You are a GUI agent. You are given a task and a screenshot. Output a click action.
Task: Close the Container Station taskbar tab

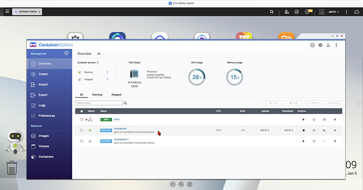[39, 12]
